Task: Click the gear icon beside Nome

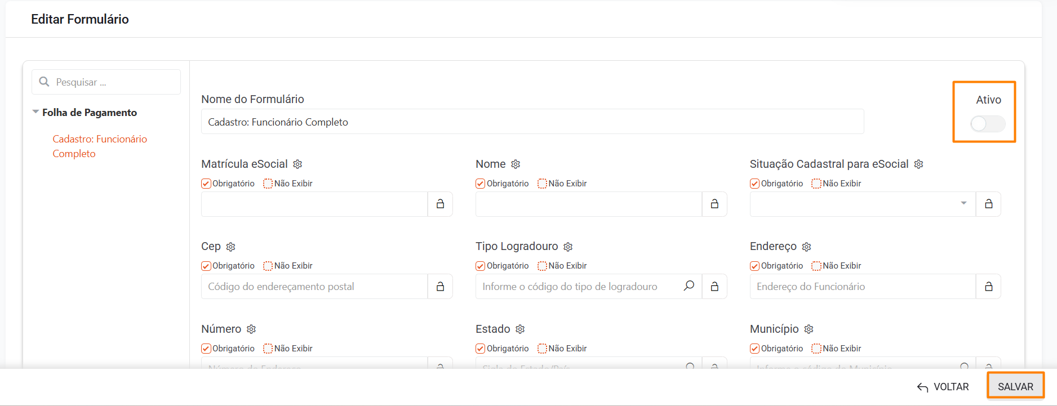Action: click(516, 164)
